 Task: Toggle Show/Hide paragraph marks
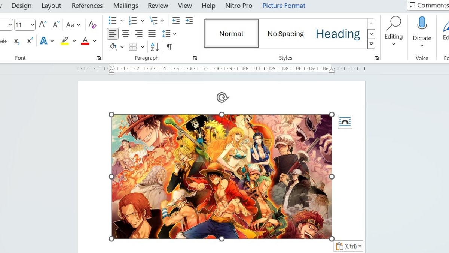[x=169, y=47]
